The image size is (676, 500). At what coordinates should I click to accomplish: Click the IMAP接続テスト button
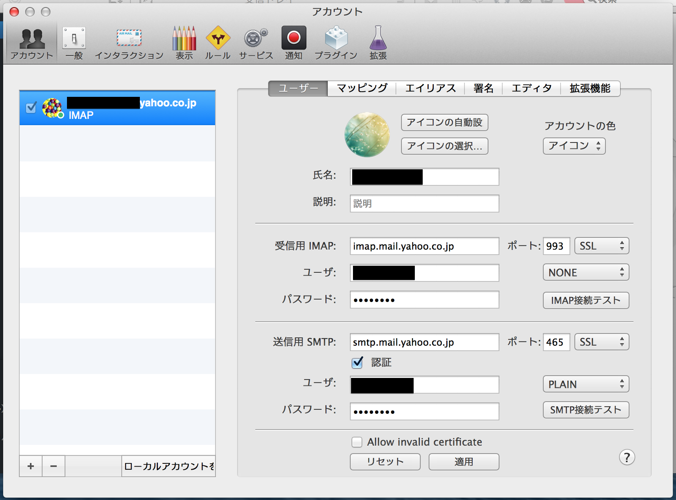click(x=586, y=300)
